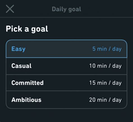The height and width of the screenshot is (122, 133).
Task: Click the Pick a goal heading
Action: point(27,29)
